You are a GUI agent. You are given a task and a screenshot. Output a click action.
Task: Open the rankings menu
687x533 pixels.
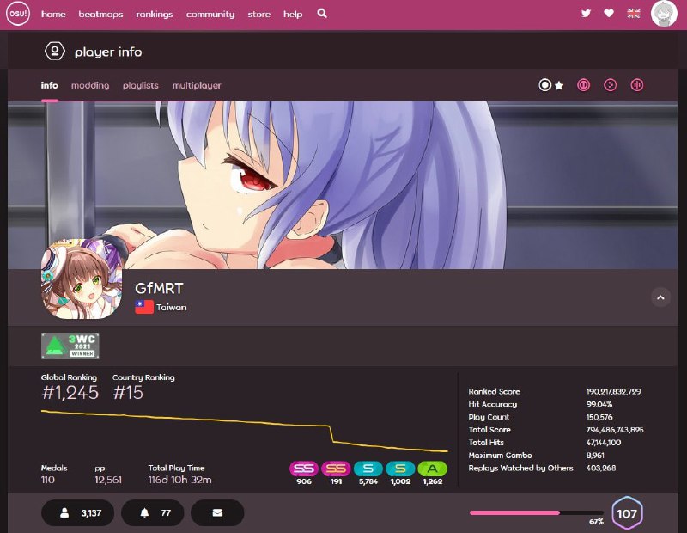pyautogui.click(x=155, y=14)
